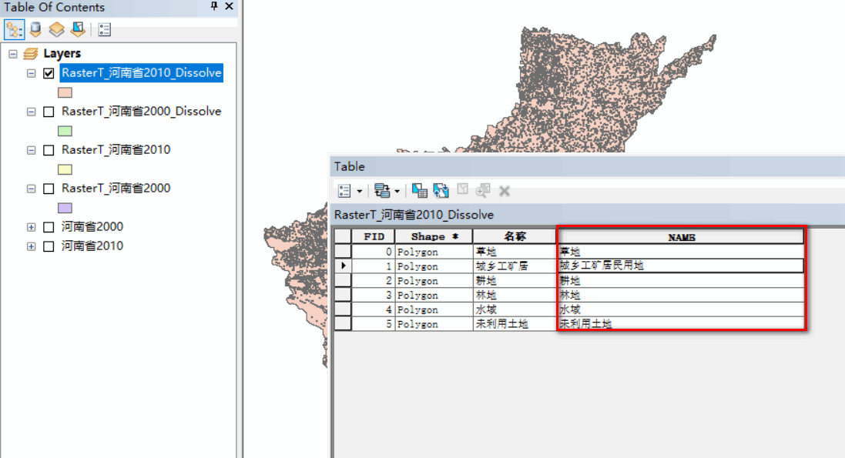845x458 pixels.
Task: Click Zoom To Selected icon in Table
Action: (483, 190)
